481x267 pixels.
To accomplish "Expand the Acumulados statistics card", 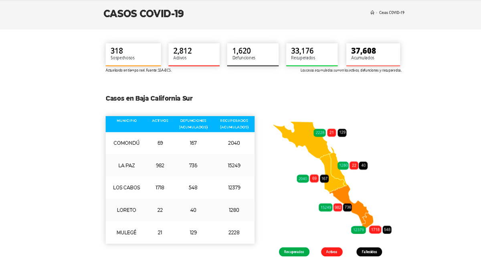I will (x=373, y=55).
